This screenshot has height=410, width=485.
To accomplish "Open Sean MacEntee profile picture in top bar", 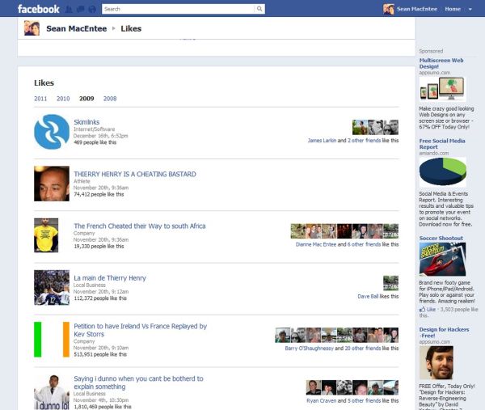I will coord(389,9).
